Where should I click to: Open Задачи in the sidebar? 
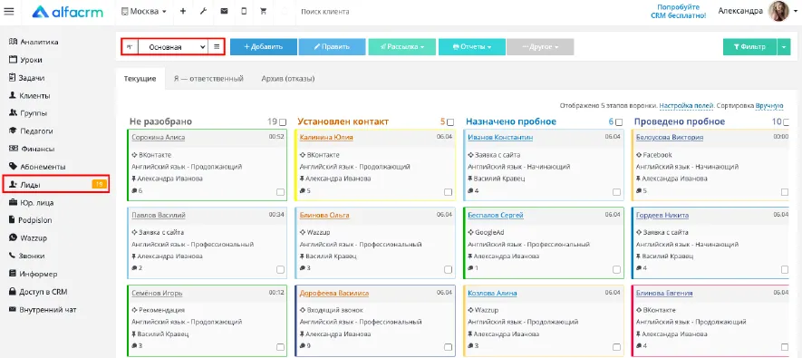pyautogui.click(x=27, y=78)
